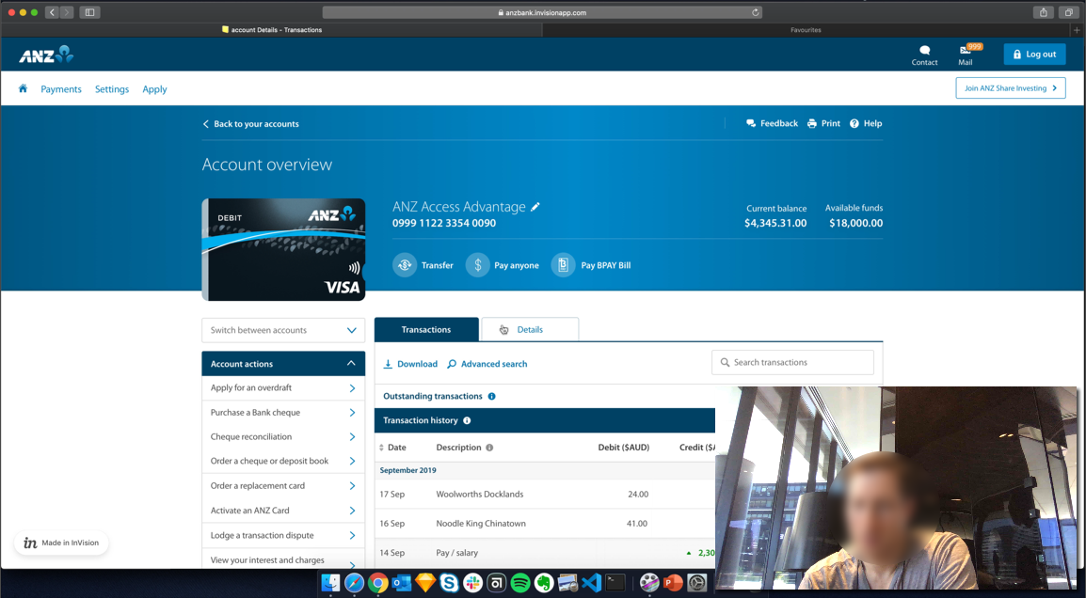Image resolution: width=1086 pixels, height=598 pixels.
Task: Open the Payments menu
Action: pos(61,89)
